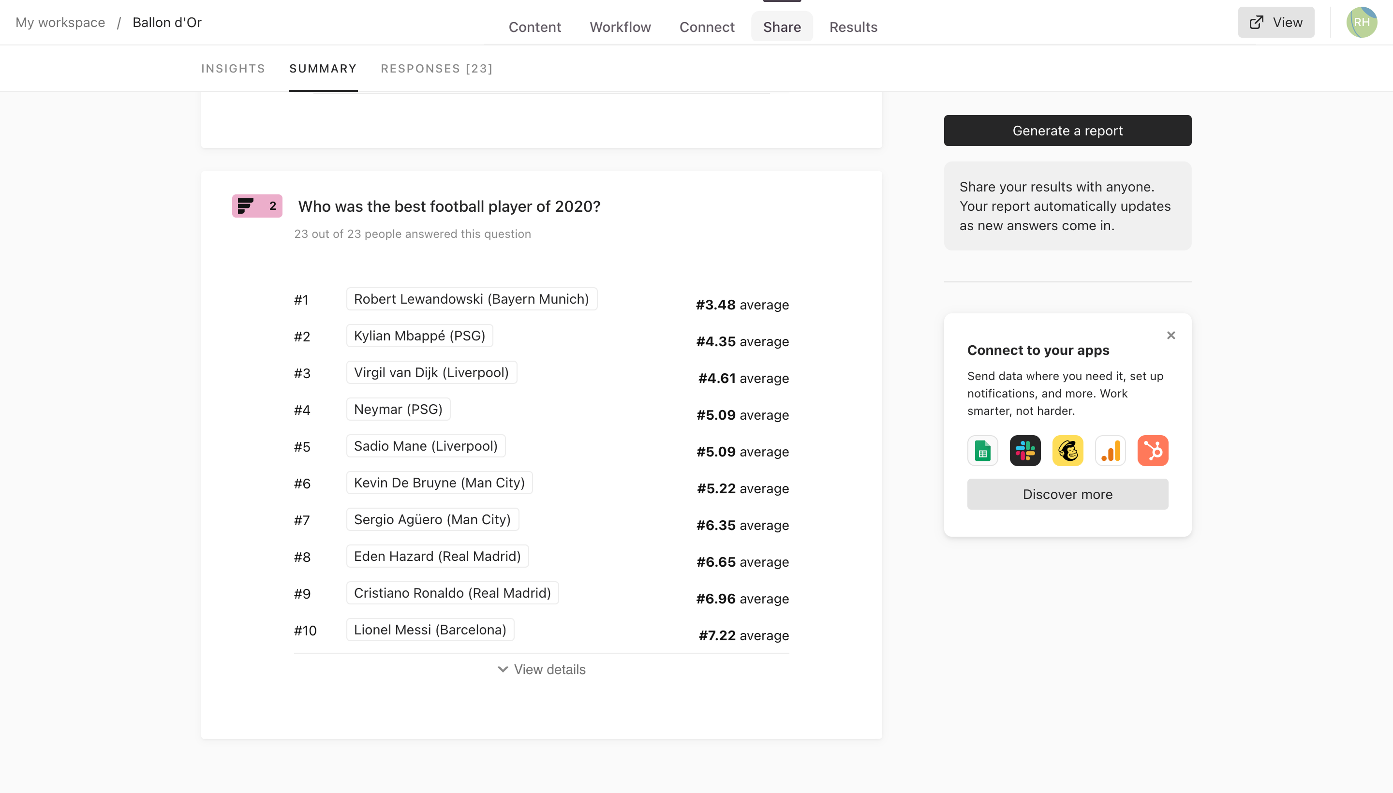
Task: Click Sadio Mane (Liverpool) entry
Action: 426,446
